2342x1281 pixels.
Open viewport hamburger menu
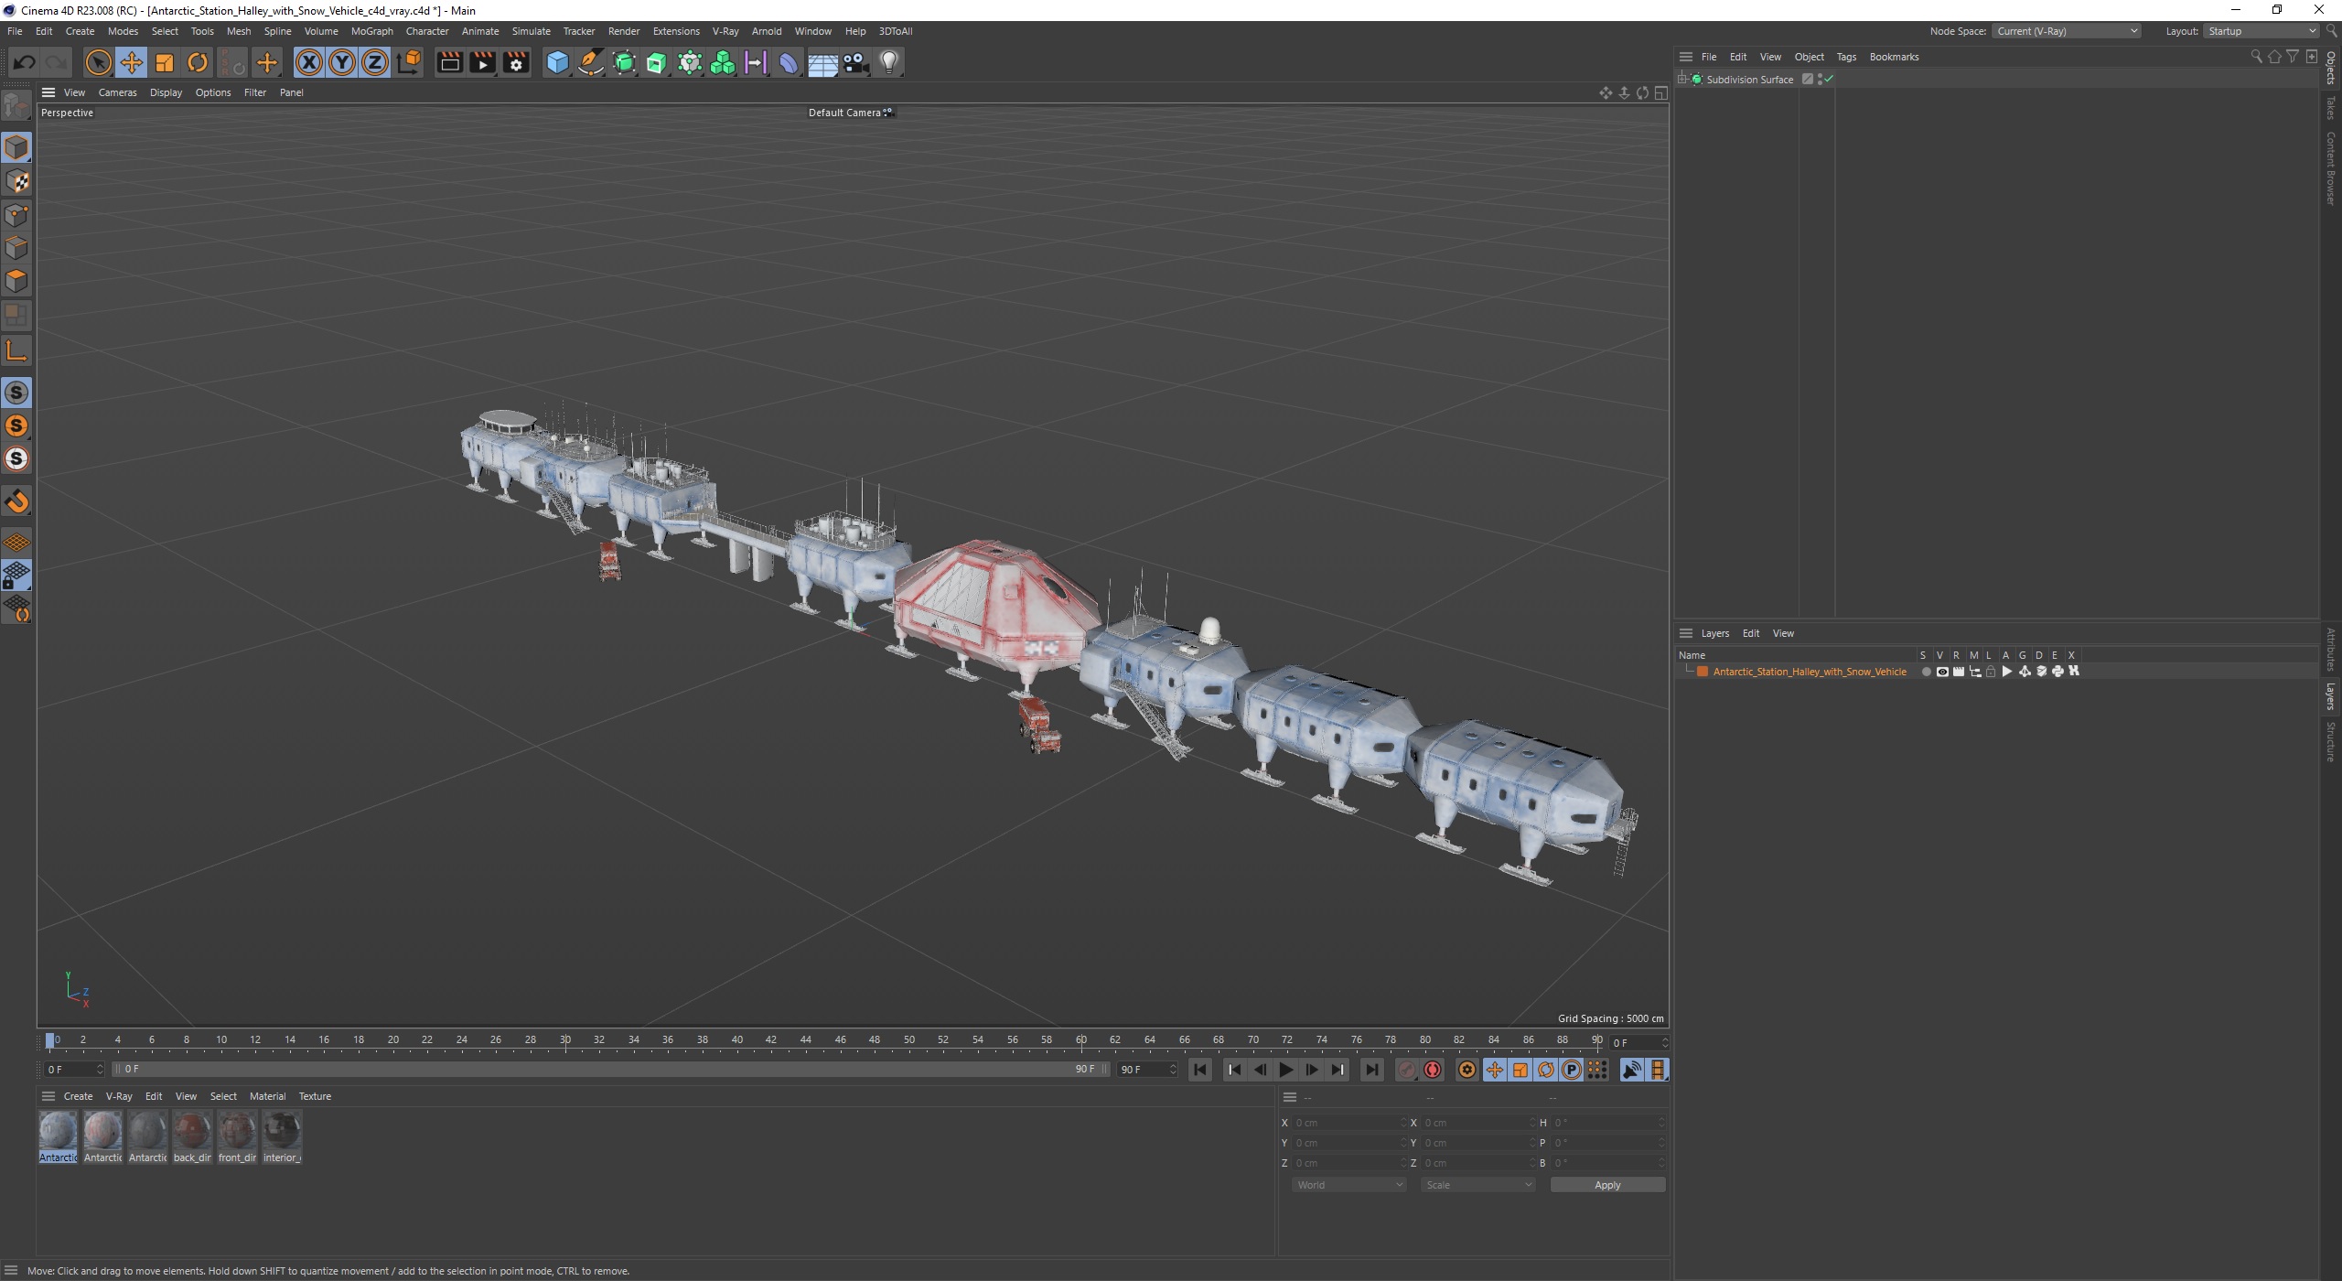48,92
